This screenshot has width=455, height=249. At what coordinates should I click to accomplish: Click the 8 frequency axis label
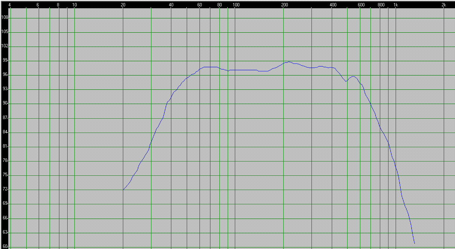[58, 5]
